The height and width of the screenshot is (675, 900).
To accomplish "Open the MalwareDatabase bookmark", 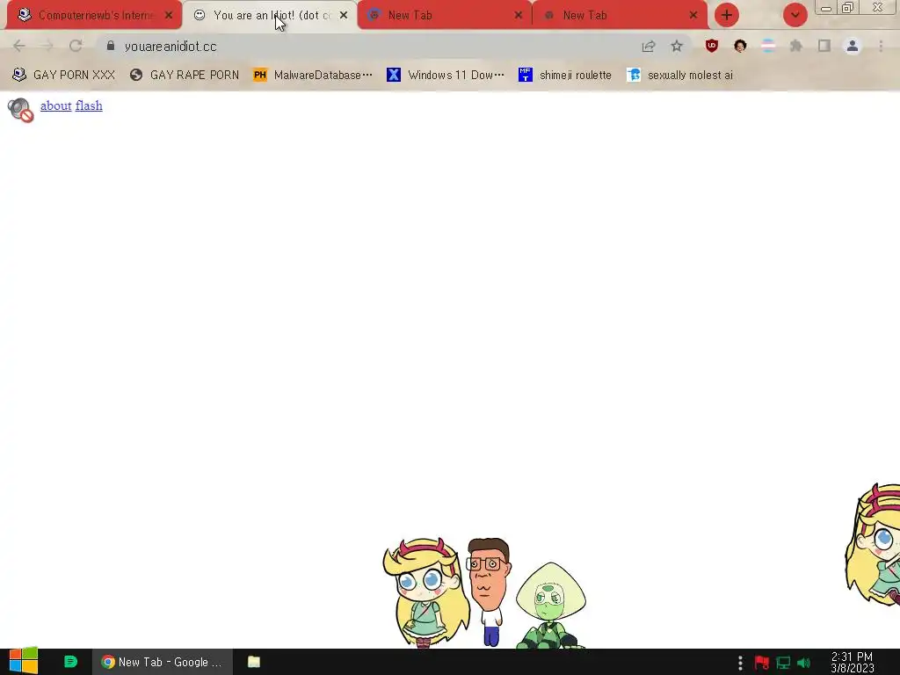I will pyautogui.click(x=313, y=75).
